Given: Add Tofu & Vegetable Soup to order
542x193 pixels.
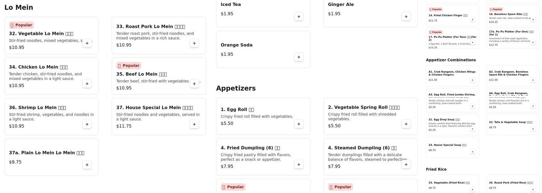Looking at the screenshot, I should tap(533, 129).
